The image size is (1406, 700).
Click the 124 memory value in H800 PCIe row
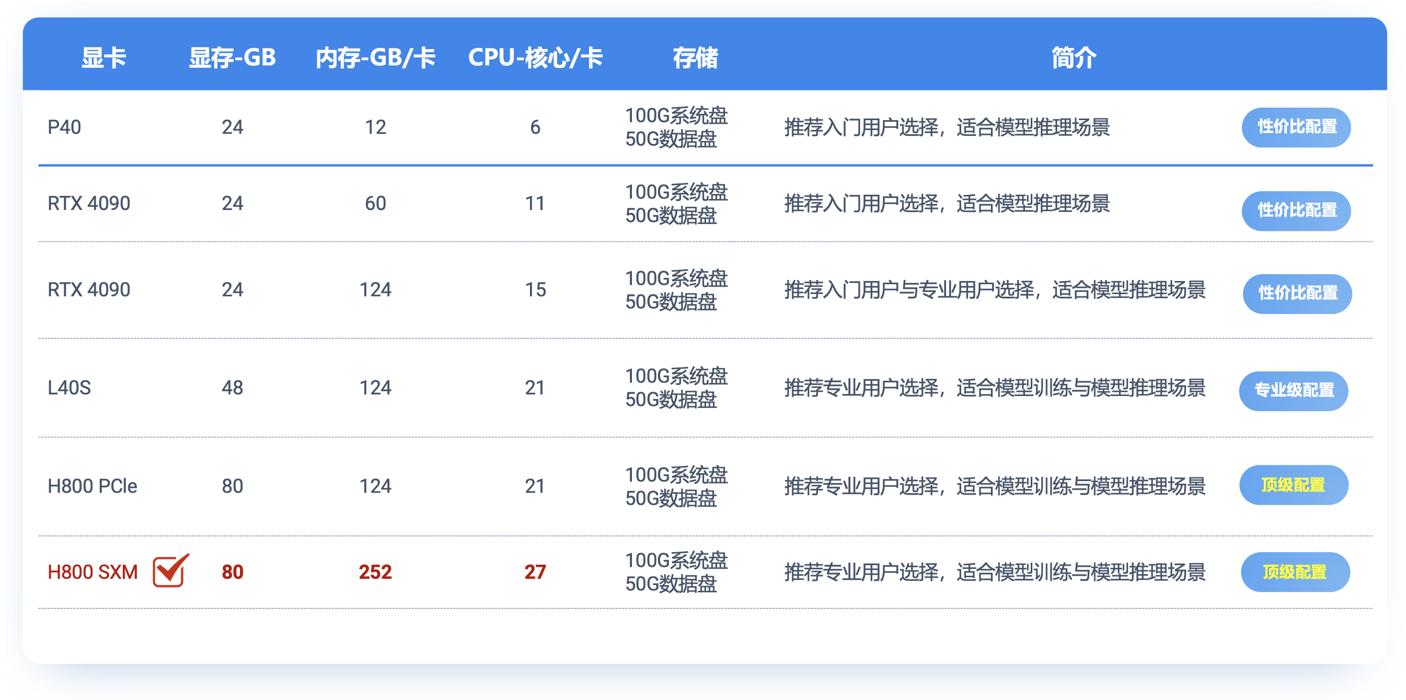coord(375,486)
